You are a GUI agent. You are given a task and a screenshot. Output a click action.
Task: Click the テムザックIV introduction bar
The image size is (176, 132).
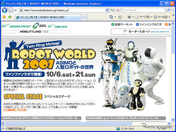tap(126, 118)
